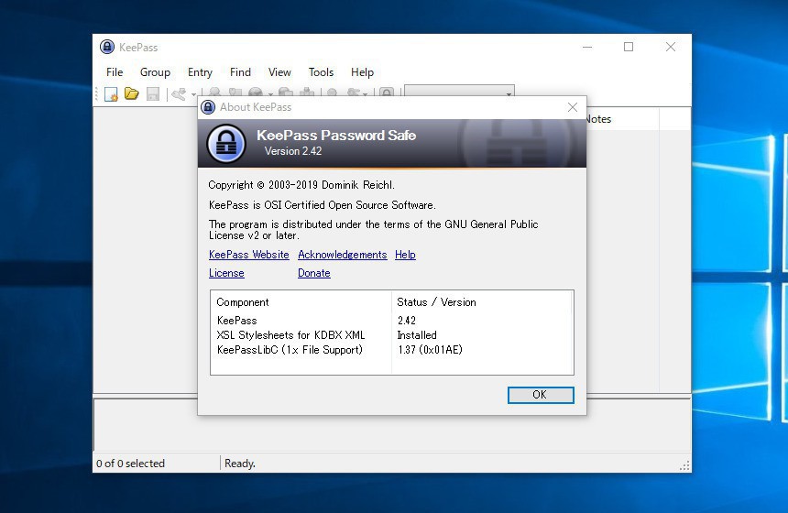The width and height of the screenshot is (788, 513).
Task: Open the License link
Action: 226,273
